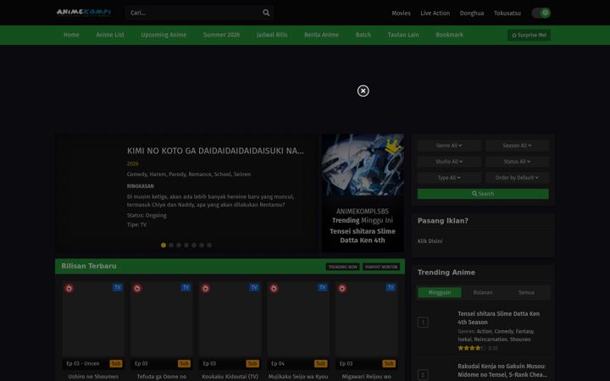The image size is (610, 381).
Task: Select the fourth slider pagination dot
Action: coord(186,245)
